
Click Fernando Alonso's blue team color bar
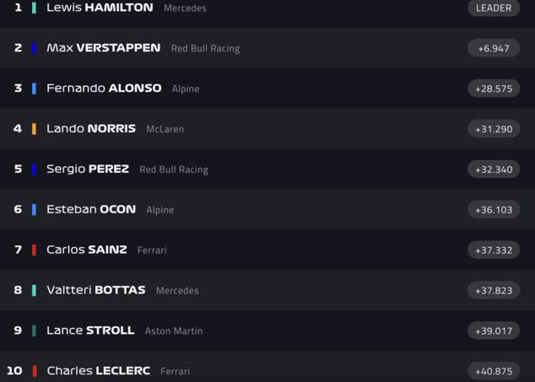pyautogui.click(x=34, y=89)
